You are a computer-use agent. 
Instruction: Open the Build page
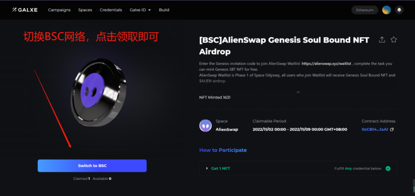(x=164, y=10)
